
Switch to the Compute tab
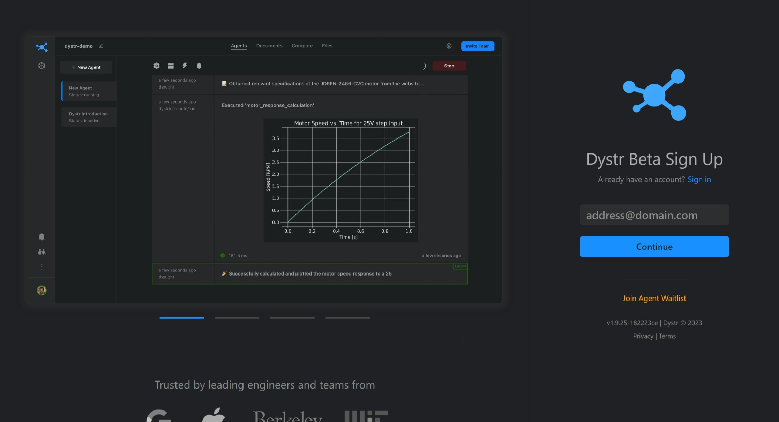302,46
